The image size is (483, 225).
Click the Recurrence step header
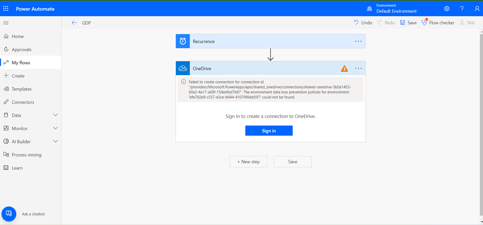271,41
